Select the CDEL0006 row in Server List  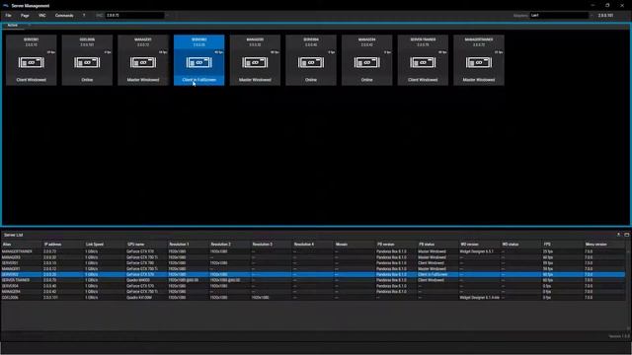point(313,298)
